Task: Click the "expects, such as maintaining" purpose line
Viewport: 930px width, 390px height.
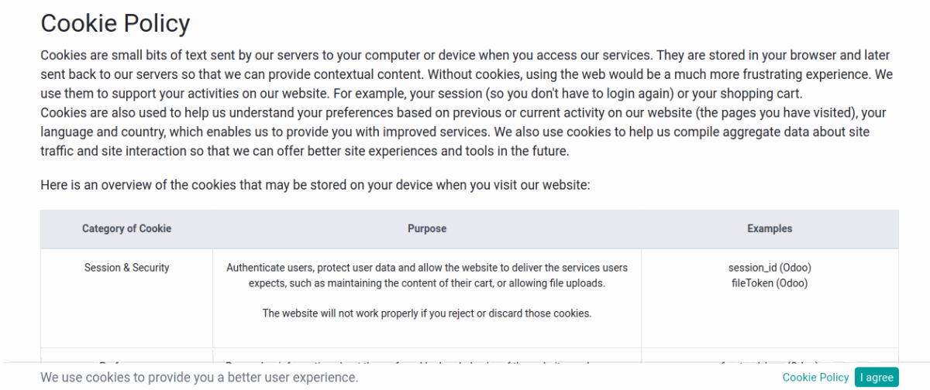Action: tap(427, 283)
